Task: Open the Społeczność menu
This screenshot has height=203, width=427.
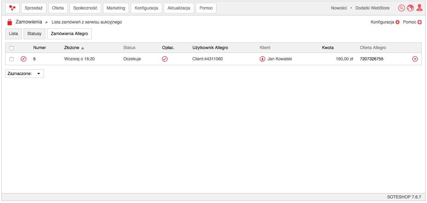Action: coord(85,8)
